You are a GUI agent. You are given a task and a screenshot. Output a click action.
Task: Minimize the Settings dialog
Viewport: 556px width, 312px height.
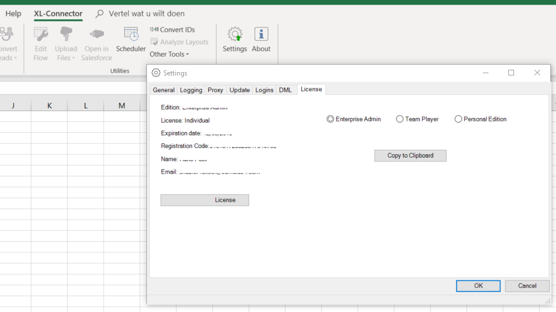pyautogui.click(x=486, y=73)
